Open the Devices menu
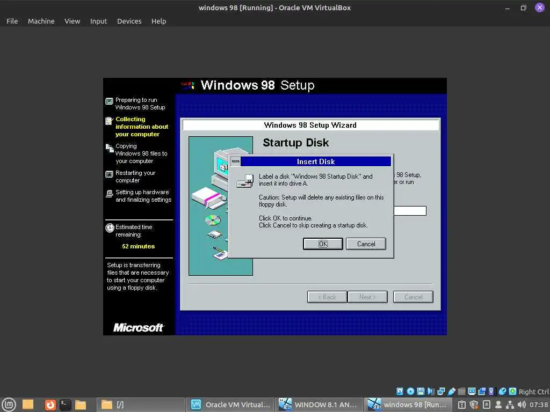 point(129,21)
